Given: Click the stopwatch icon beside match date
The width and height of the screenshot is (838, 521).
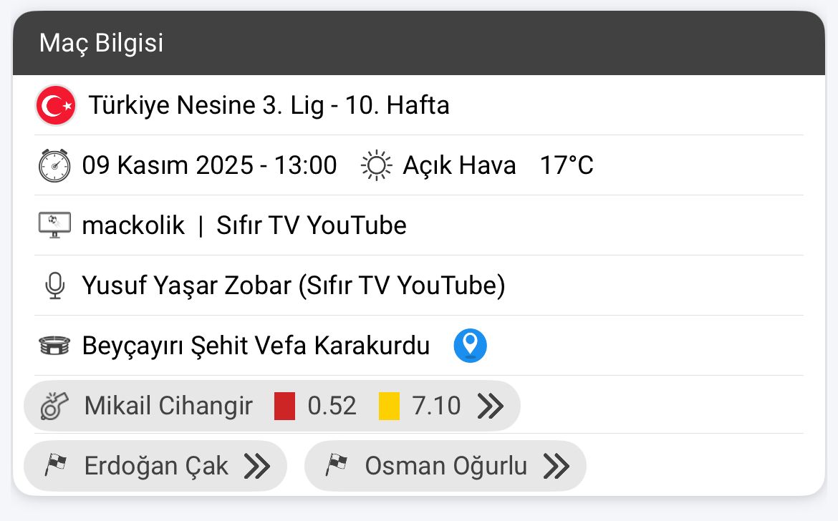Looking at the screenshot, I should (54, 166).
